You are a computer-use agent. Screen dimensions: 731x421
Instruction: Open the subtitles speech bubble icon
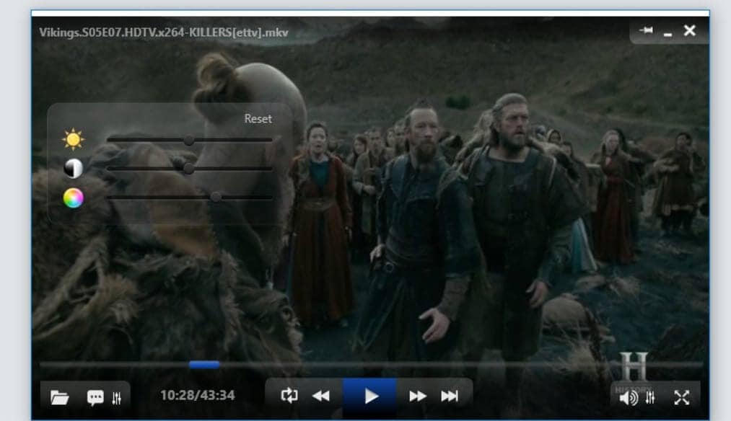pos(95,398)
